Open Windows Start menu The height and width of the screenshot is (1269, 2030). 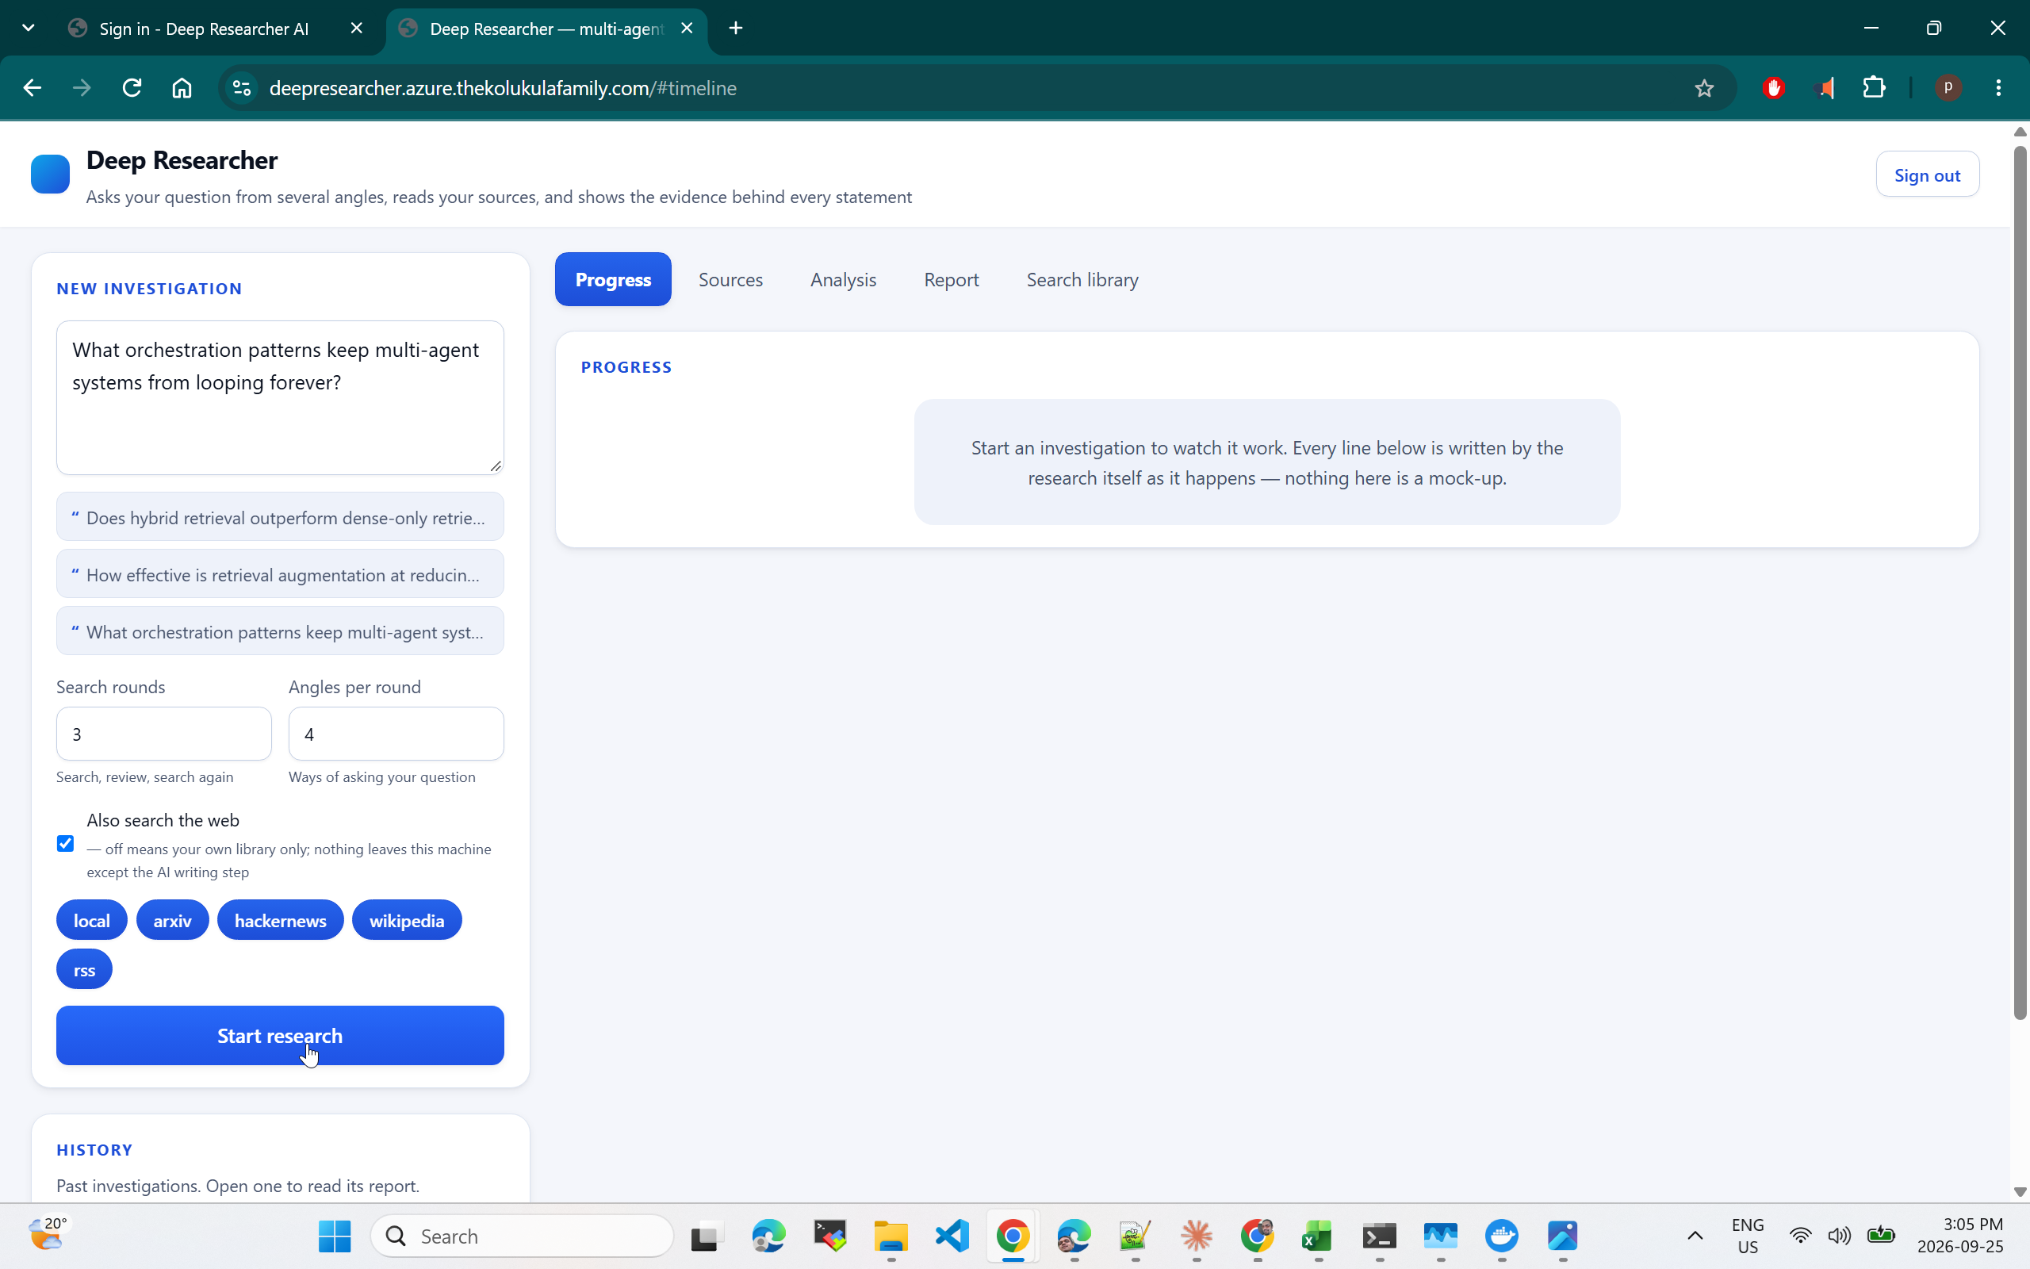click(x=335, y=1236)
